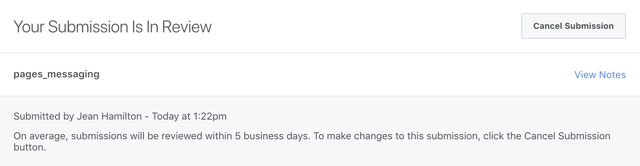This screenshot has width=640, height=166.
Task: Select the name Jean Hamilton
Action: coord(109,116)
